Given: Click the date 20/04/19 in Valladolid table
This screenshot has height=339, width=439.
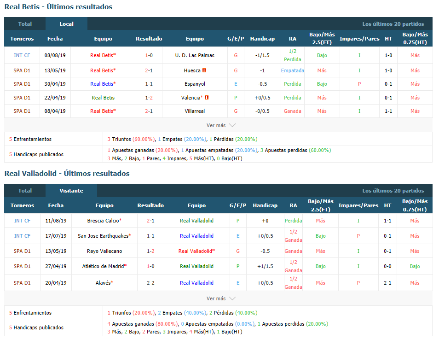Looking at the screenshot, I should pyautogui.click(x=56, y=283).
